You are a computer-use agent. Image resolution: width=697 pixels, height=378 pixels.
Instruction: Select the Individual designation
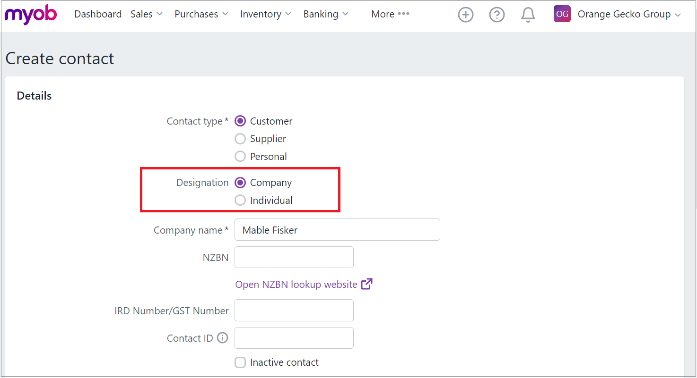[240, 200]
